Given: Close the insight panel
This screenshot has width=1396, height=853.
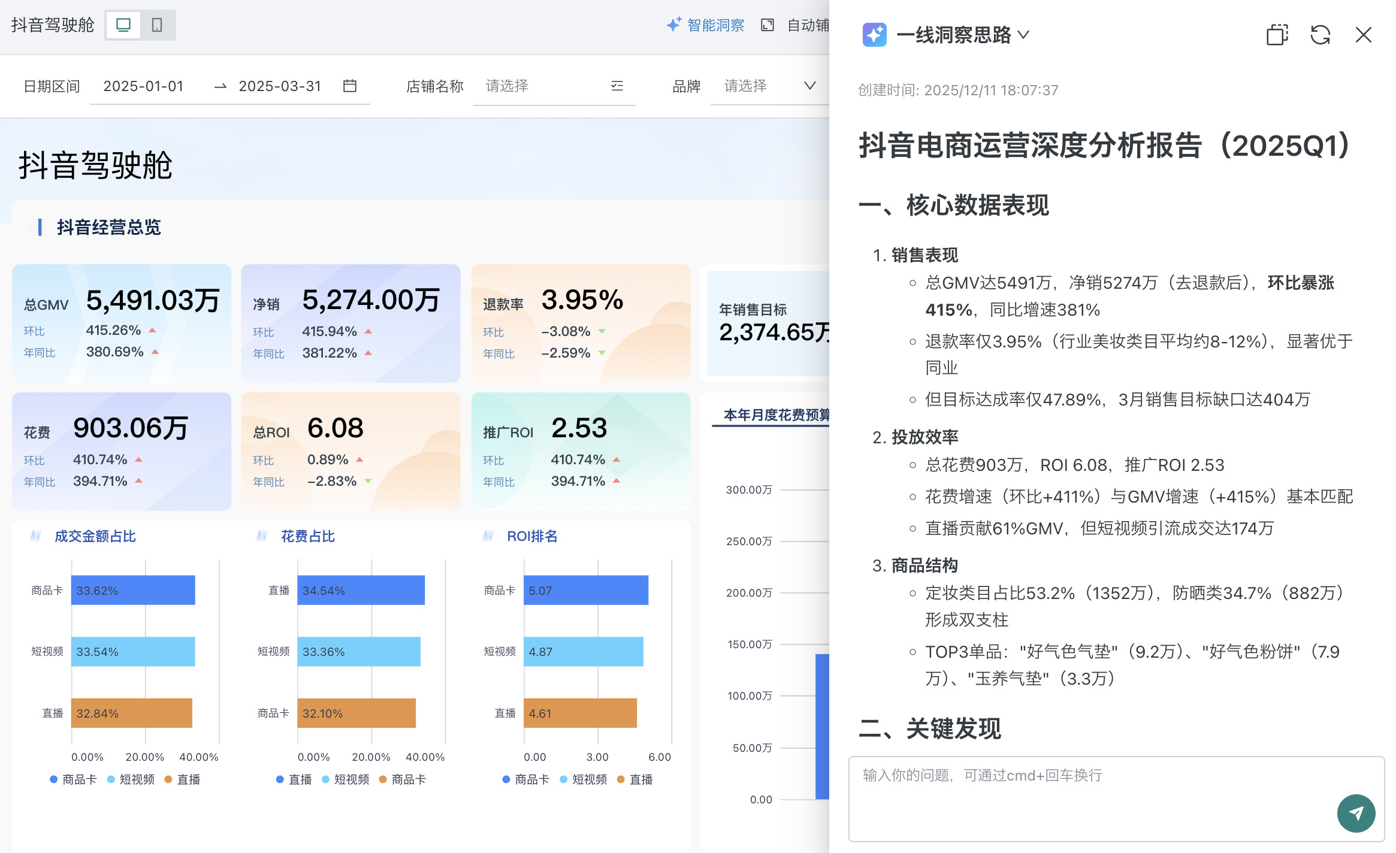Looking at the screenshot, I should (1363, 35).
